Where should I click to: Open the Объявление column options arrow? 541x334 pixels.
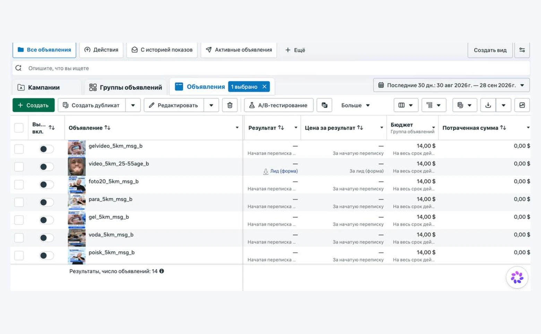tap(237, 128)
